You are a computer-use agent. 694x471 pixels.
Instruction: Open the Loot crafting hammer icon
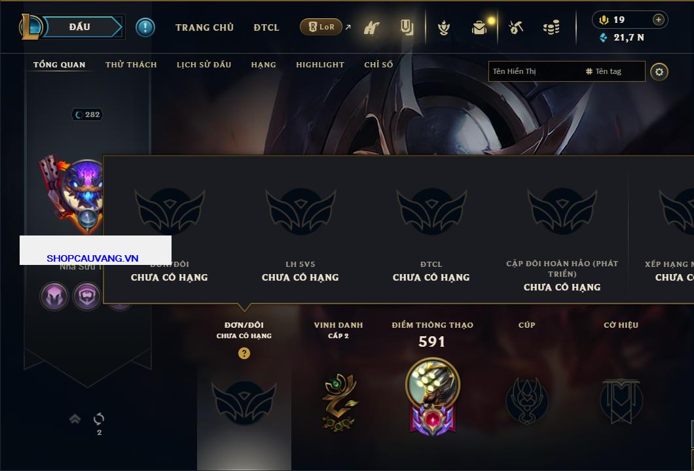tap(515, 27)
